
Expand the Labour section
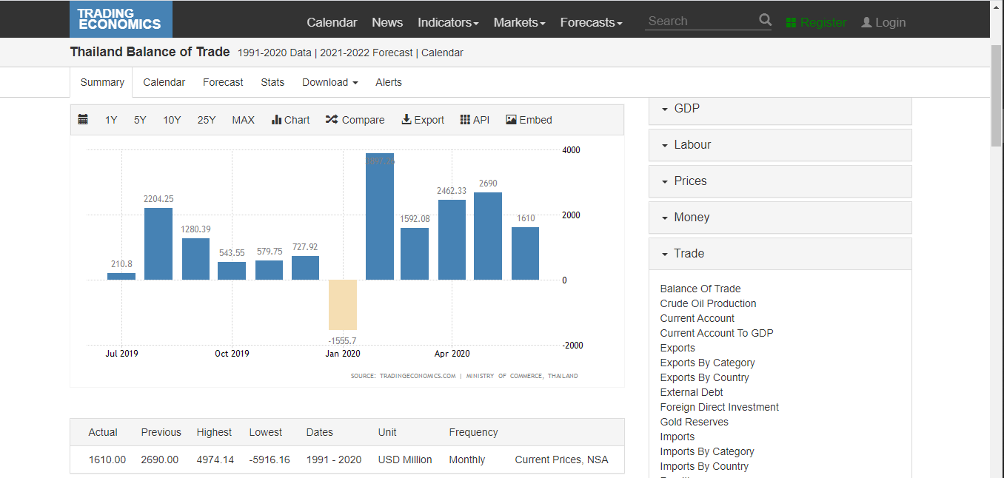pos(780,145)
